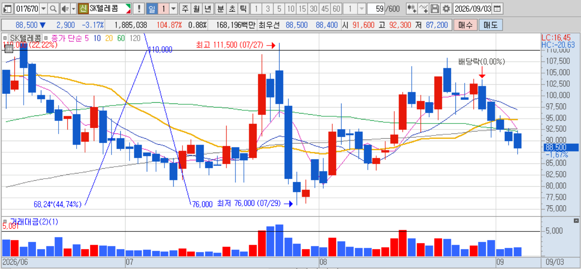Select the 5 interval preset
This screenshot has height=269, width=581.
279,8
